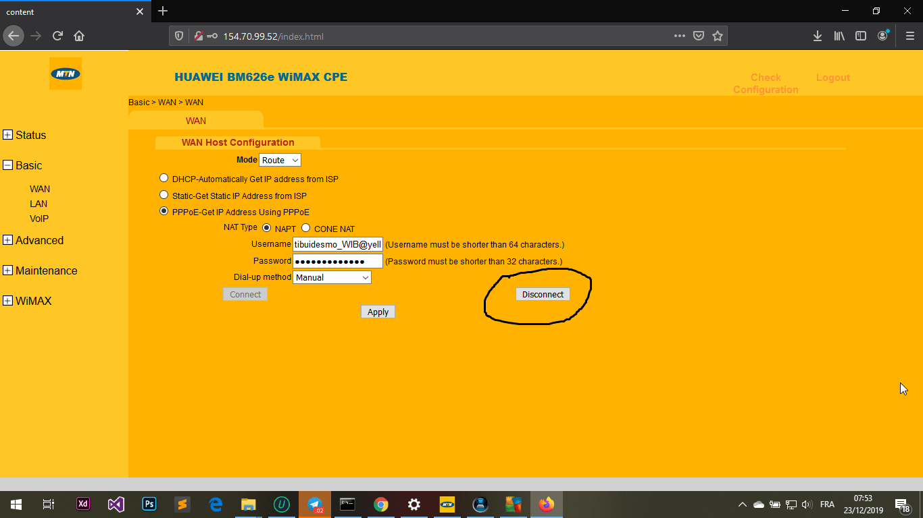Open the VoIP page in the sidebar
The width and height of the screenshot is (923, 518).
point(39,219)
